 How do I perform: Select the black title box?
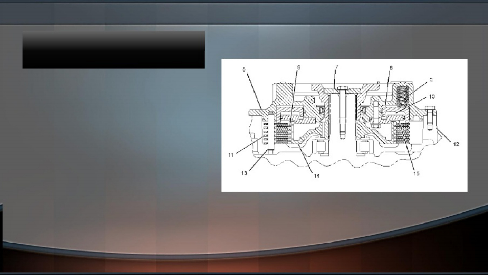pos(114,50)
